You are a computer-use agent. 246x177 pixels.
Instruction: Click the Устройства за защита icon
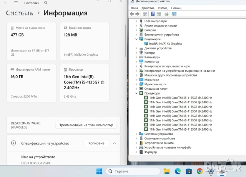point(141,143)
